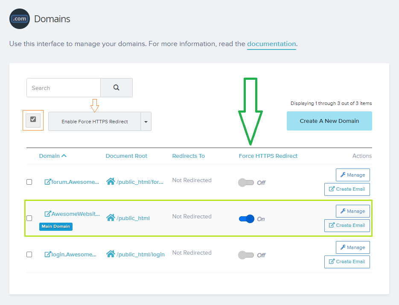The height and width of the screenshot is (305, 399).
Task: Click the .com Domains logo icon
Action: (20, 19)
